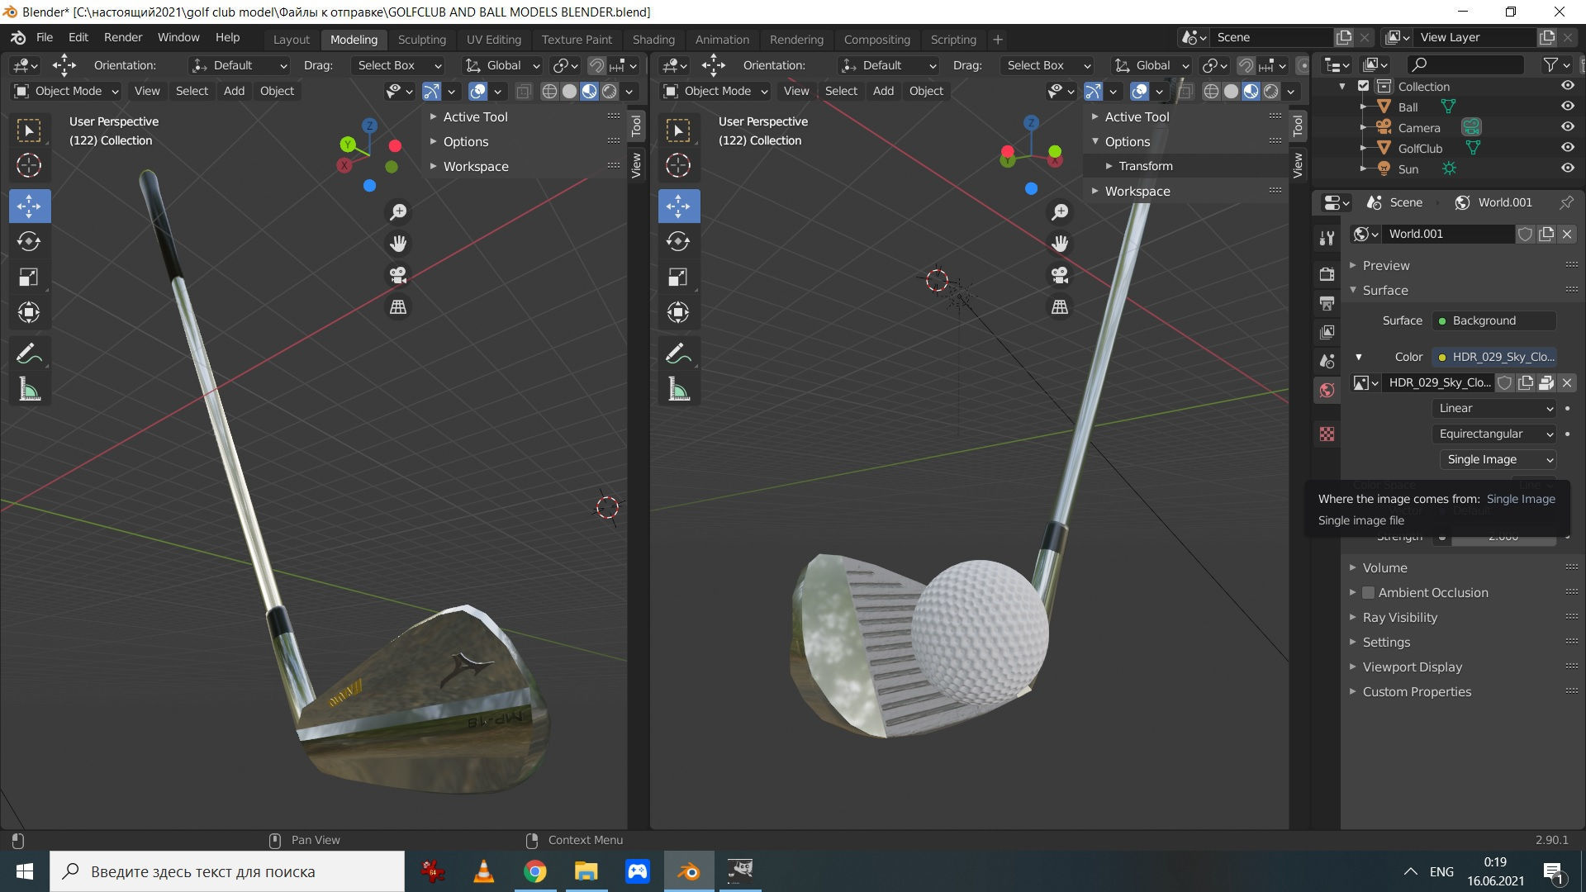This screenshot has width=1586, height=892.
Task: Hide the GolfClub object in outliner
Action: [x=1567, y=148]
